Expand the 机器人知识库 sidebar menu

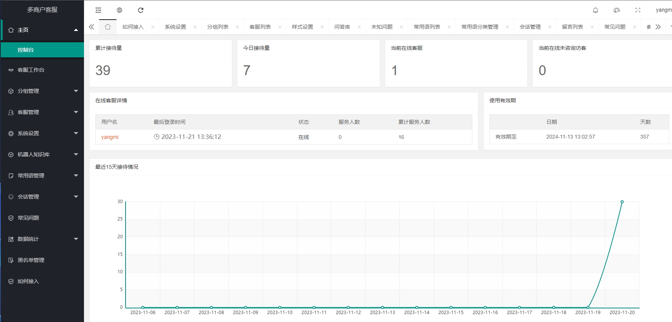point(42,154)
